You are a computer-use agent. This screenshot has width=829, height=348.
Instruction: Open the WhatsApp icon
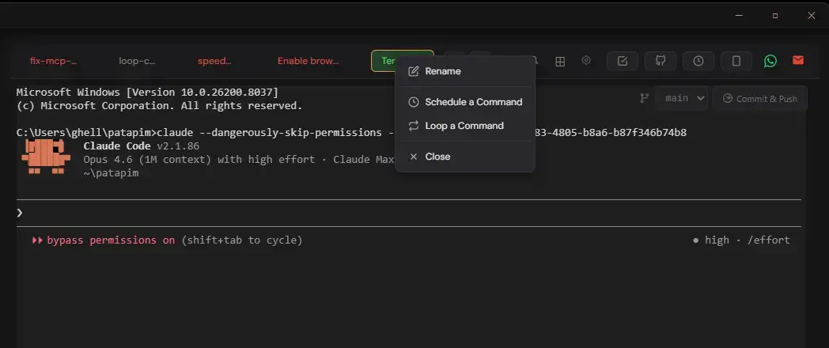tap(770, 61)
